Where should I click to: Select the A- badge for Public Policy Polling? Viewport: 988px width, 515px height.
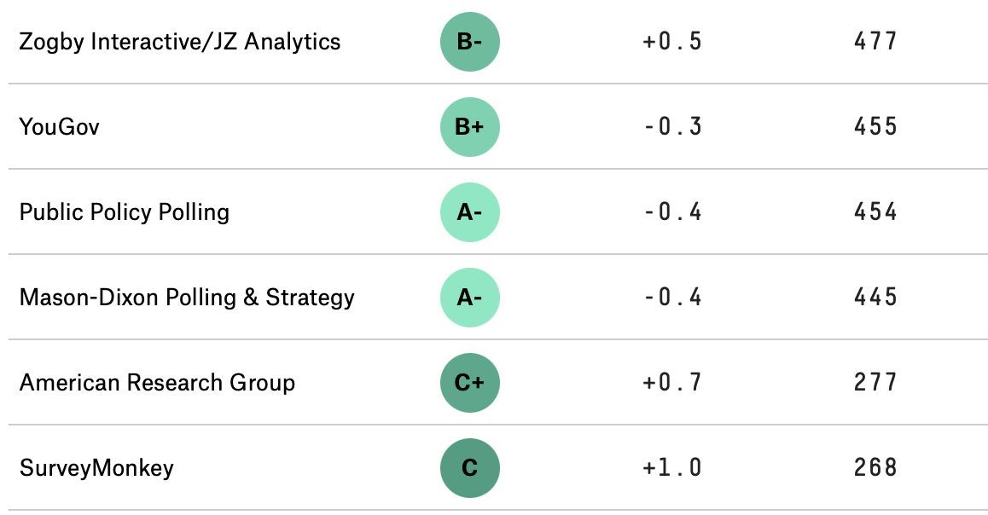pyautogui.click(x=469, y=212)
